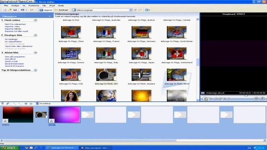The image size is (267, 150).
Task: Select the Flags, Great Britain transition thumbnail
Action: 177,32
